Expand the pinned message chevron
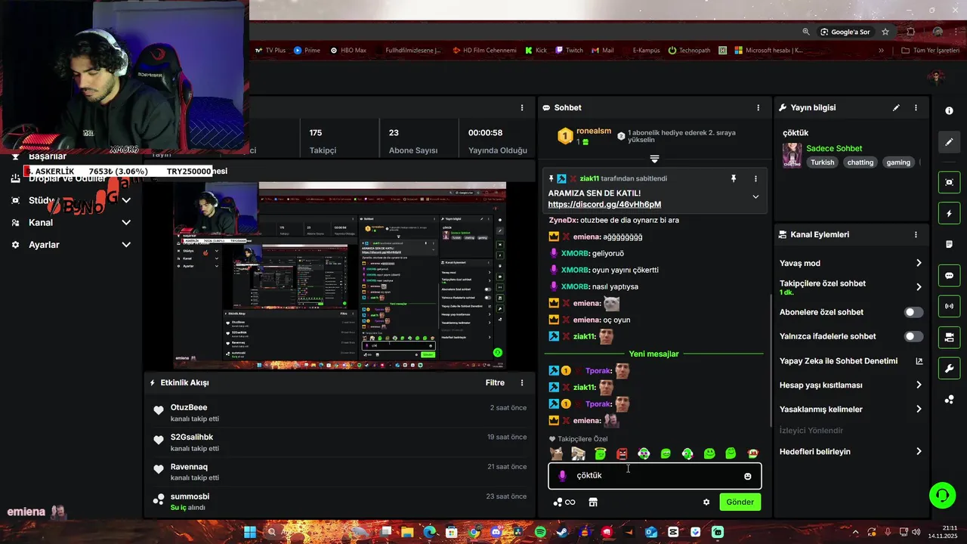 click(x=755, y=197)
